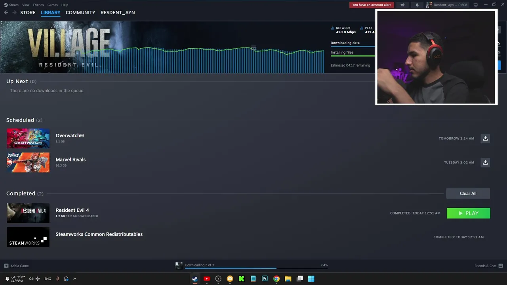Image resolution: width=507 pixels, height=285 pixels.
Task: Download Overwatch now using its download icon
Action: tap(485, 139)
